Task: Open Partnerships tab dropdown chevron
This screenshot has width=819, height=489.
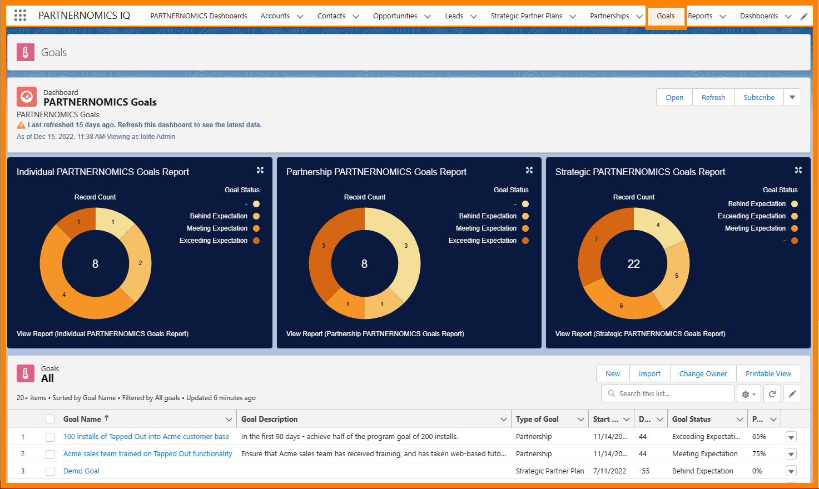Action: (639, 16)
